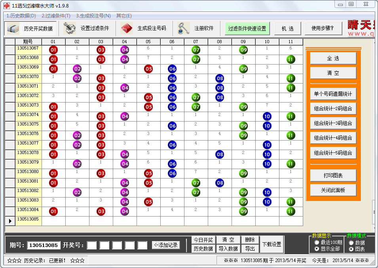Click the 期号 column header
The image size is (378, 268).
point(28,42)
